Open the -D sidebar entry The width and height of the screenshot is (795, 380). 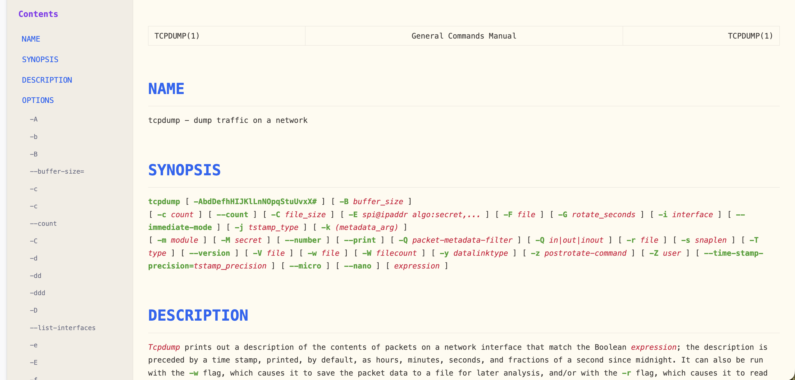(x=34, y=310)
